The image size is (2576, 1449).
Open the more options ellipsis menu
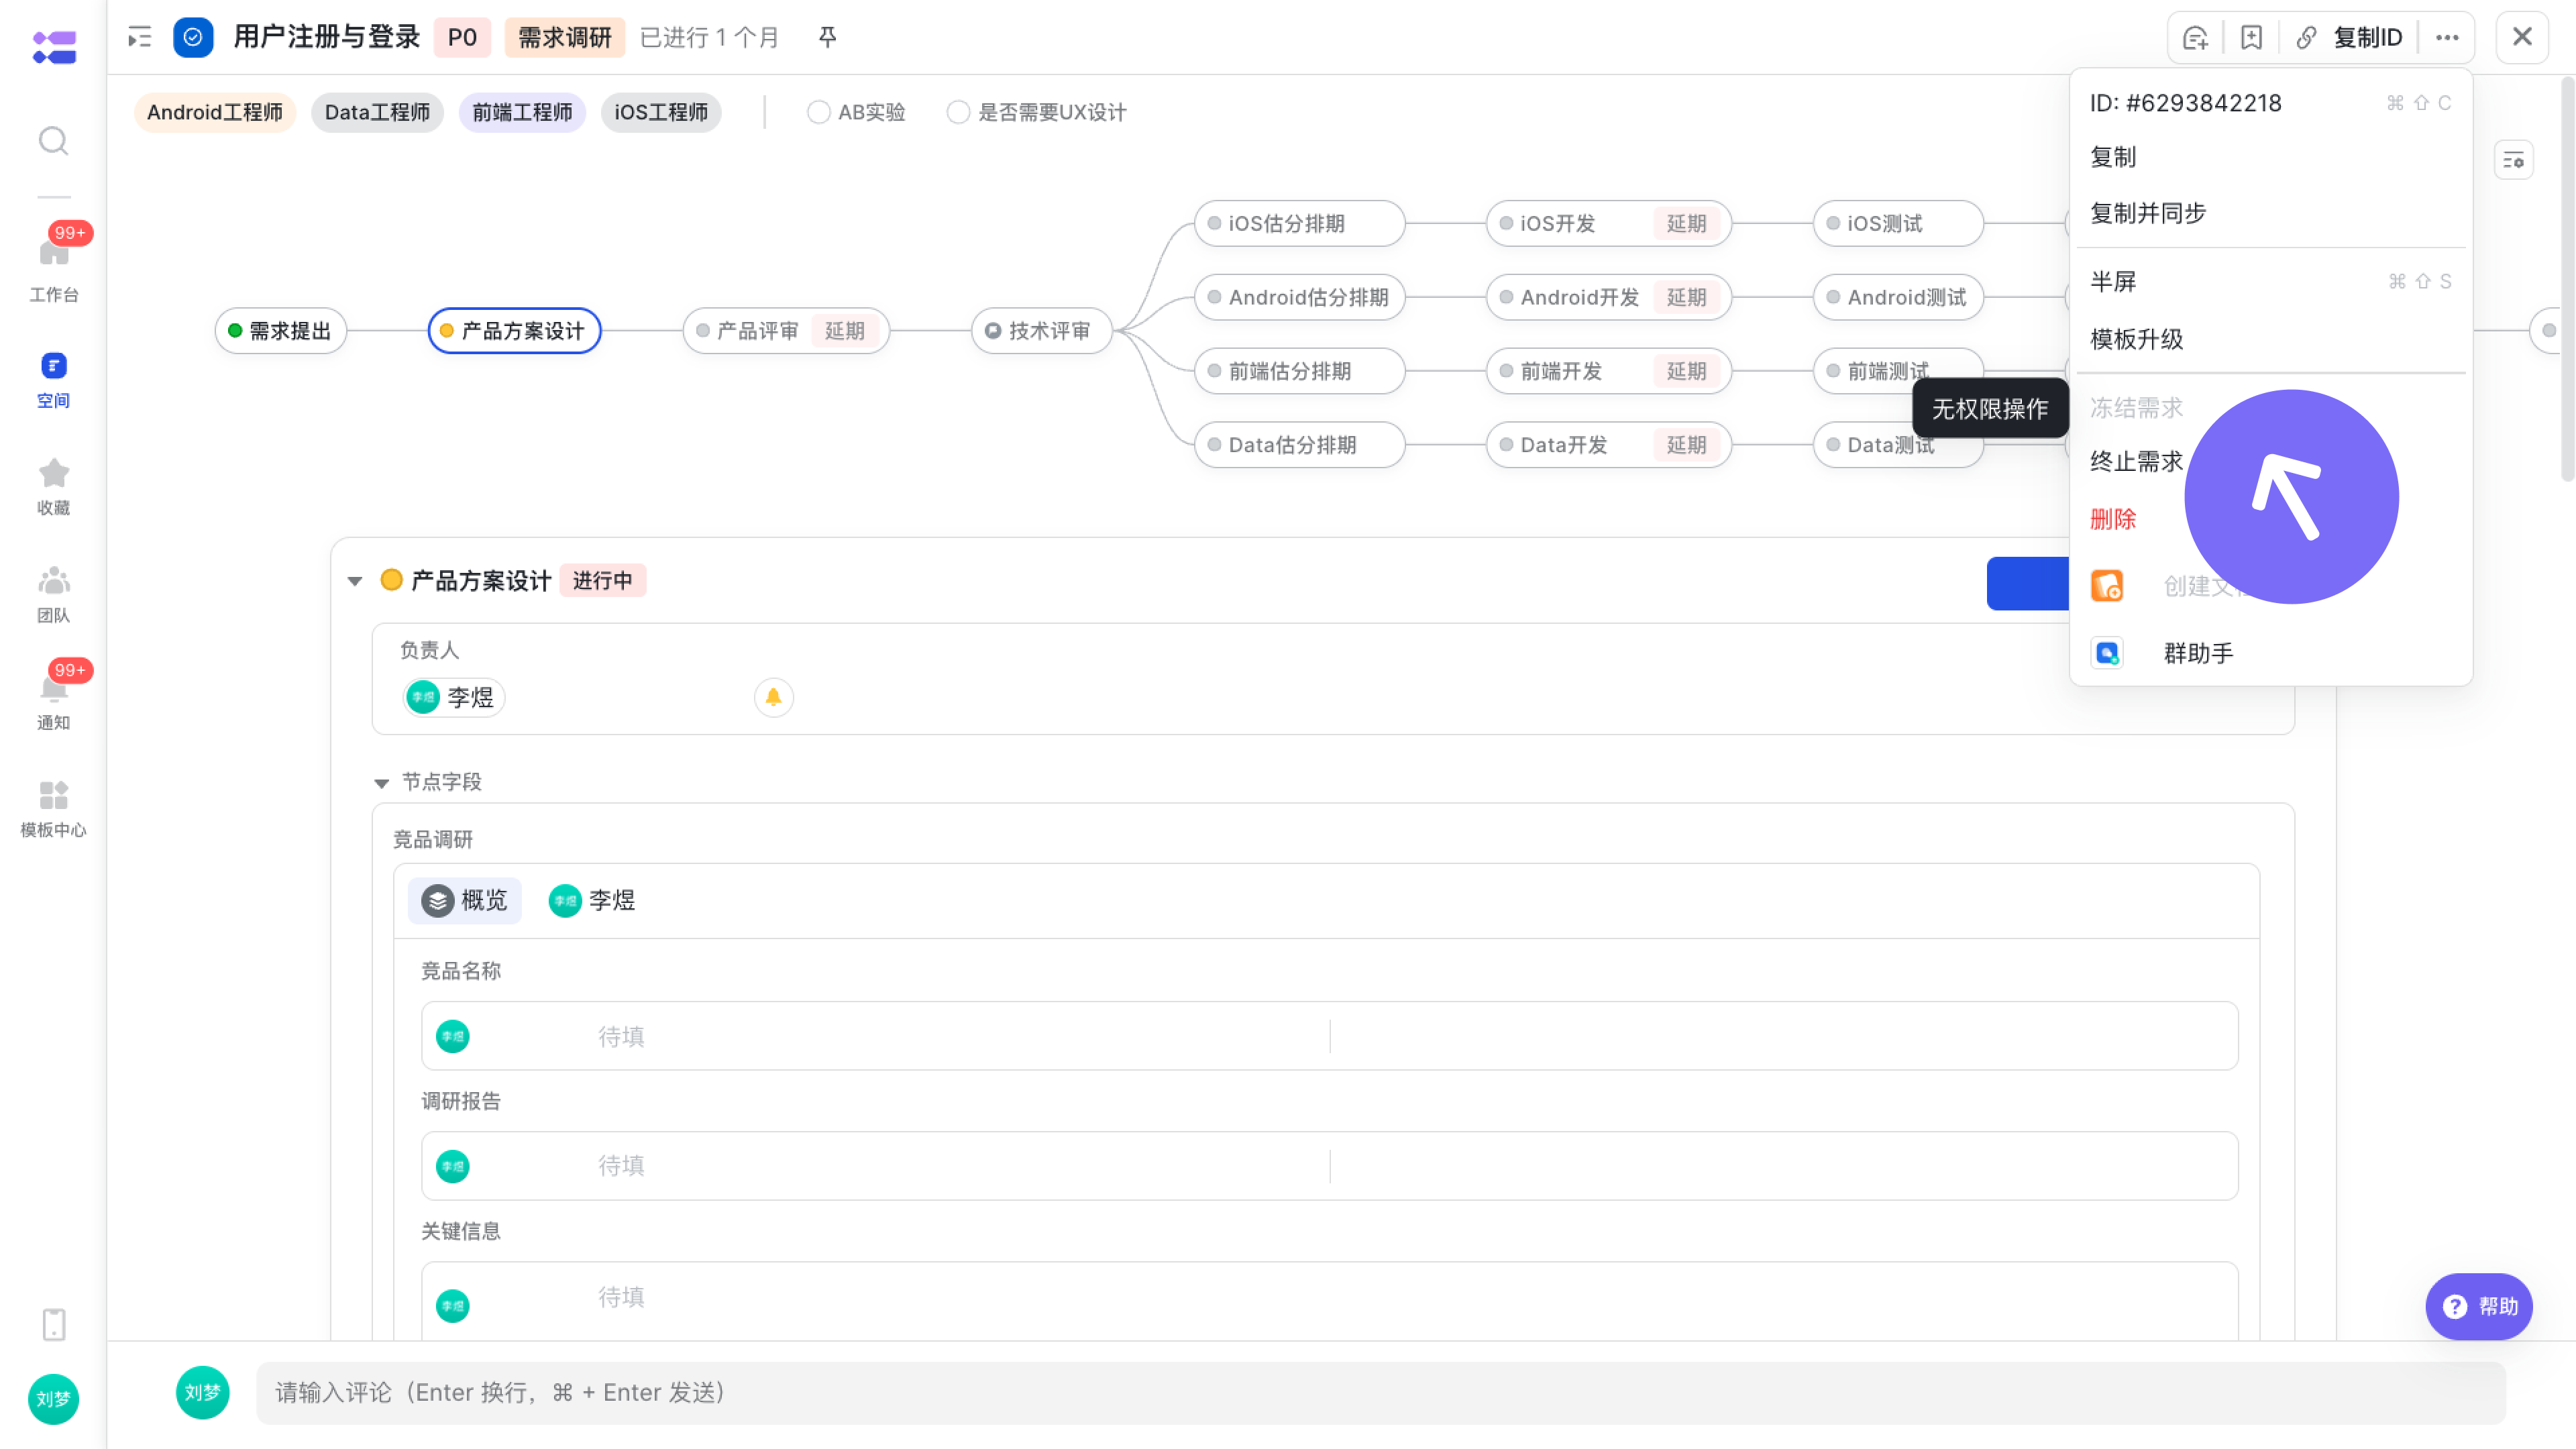click(2447, 38)
